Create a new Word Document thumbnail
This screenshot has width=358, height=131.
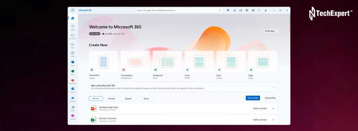point(104,62)
